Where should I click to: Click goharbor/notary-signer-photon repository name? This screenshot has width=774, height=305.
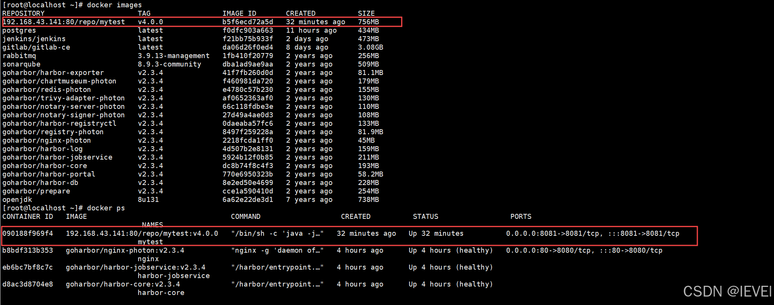pos(64,115)
